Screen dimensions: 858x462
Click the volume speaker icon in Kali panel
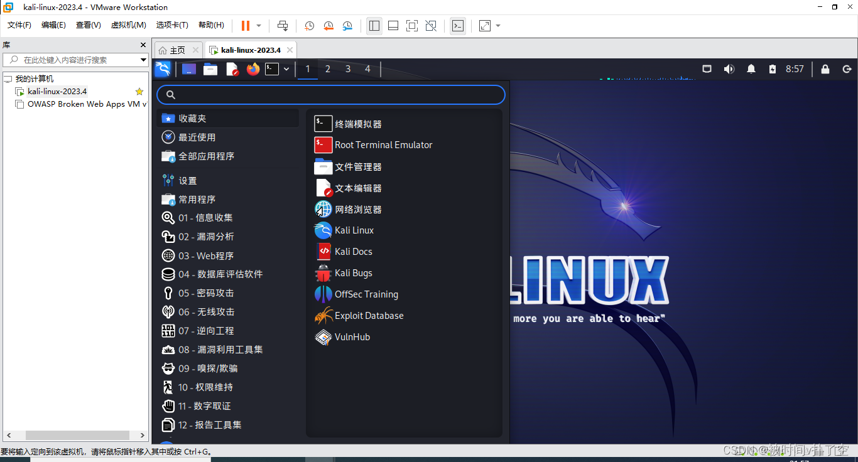[x=729, y=69]
